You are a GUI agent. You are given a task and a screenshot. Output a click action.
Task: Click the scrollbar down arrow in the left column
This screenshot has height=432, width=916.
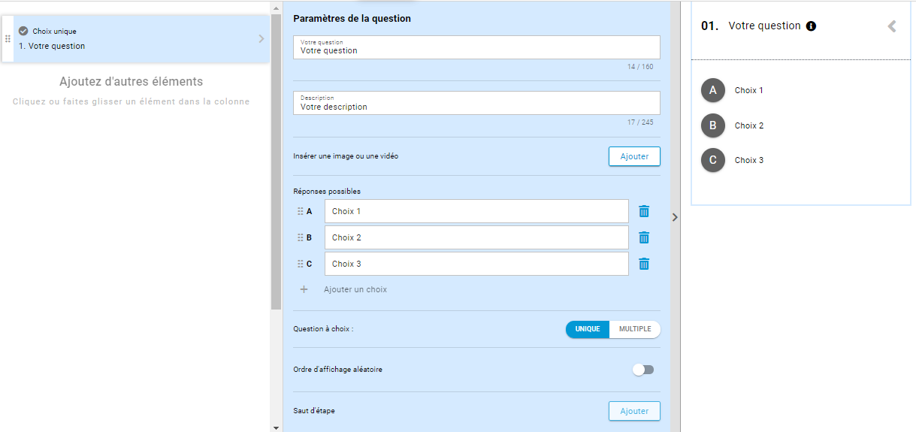(x=276, y=427)
